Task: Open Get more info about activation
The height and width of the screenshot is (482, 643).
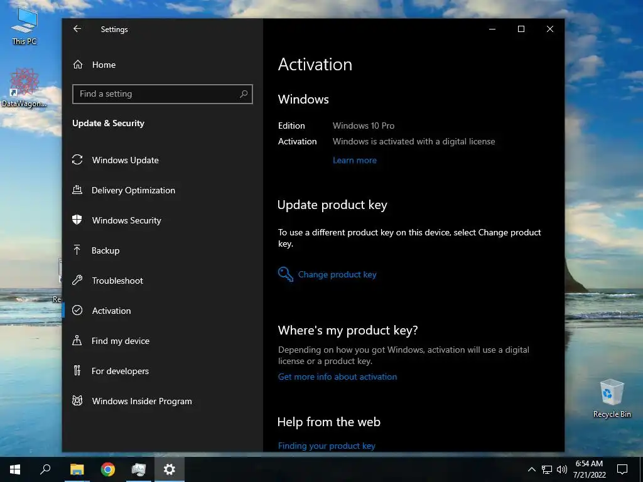Action: pos(337,377)
